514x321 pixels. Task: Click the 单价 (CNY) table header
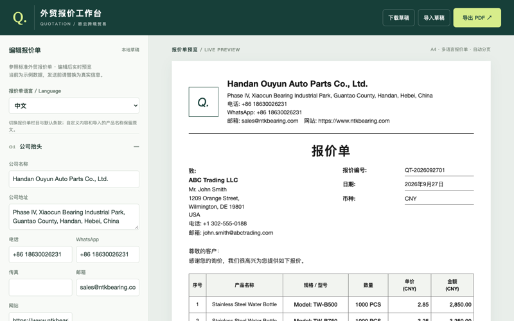coord(409,285)
